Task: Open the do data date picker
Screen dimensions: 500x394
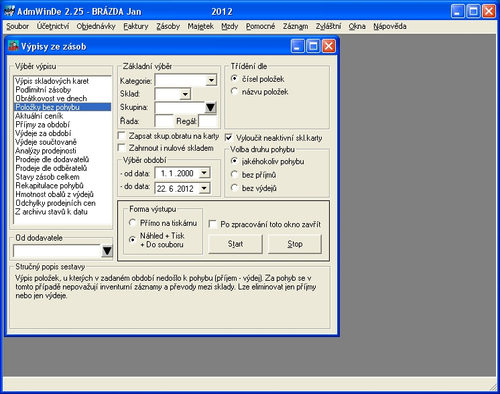Action: pyautogui.click(x=204, y=188)
